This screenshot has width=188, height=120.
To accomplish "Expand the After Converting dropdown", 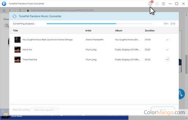I will tap(45, 110).
